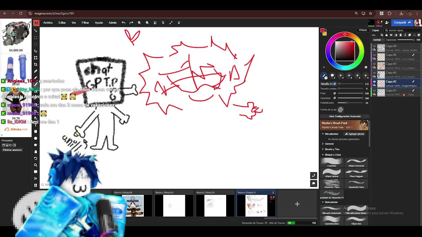Screen dimensions: 422x237
Task: Toggle visibility of Capa #3
Action: [x=374, y=64]
